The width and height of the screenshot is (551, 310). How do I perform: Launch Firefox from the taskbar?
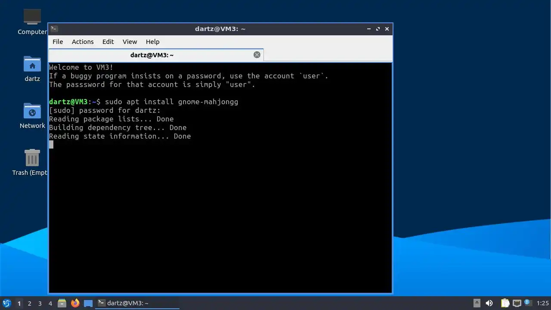[75, 303]
